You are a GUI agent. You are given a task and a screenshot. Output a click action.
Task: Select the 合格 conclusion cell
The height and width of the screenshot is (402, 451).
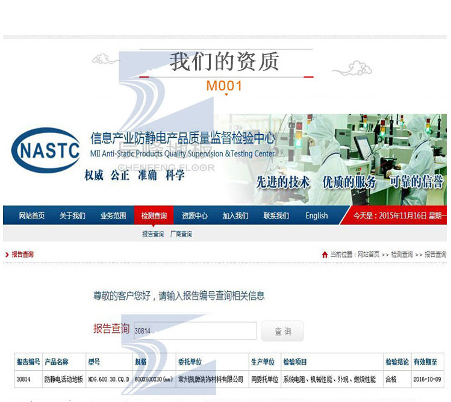point(397,379)
